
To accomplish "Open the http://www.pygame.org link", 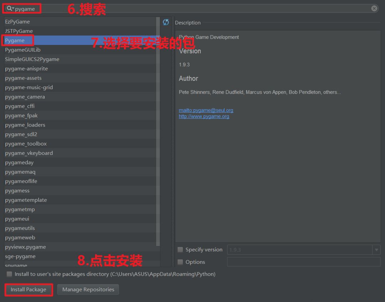I will pos(204,116).
